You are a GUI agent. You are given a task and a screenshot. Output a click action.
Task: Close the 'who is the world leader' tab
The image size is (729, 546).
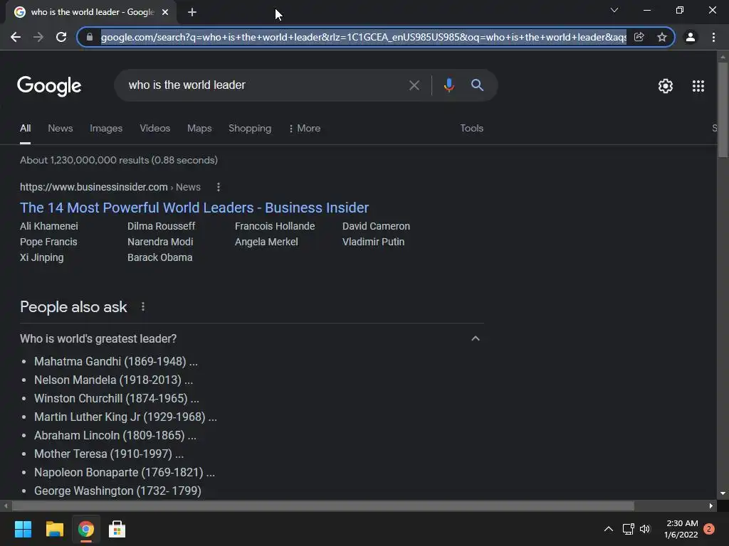(165, 12)
